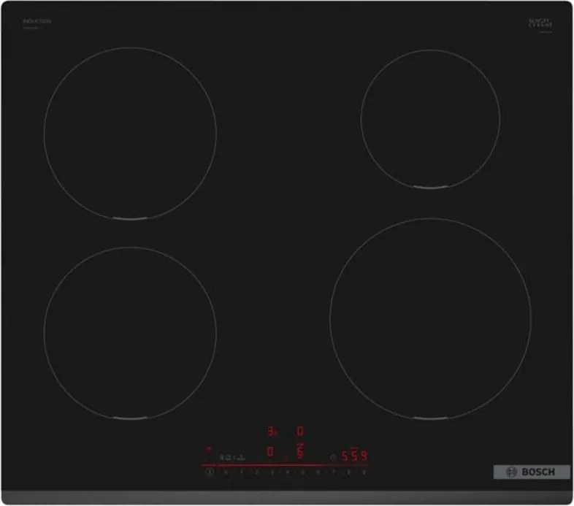The width and height of the screenshot is (574, 506).
Task: Select the front-right zone display showing 6
Action: pyautogui.click(x=299, y=452)
